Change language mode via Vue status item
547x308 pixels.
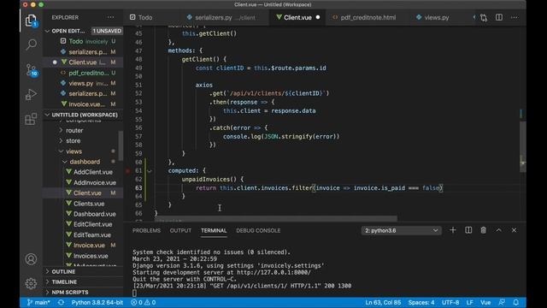coord(485,302)
